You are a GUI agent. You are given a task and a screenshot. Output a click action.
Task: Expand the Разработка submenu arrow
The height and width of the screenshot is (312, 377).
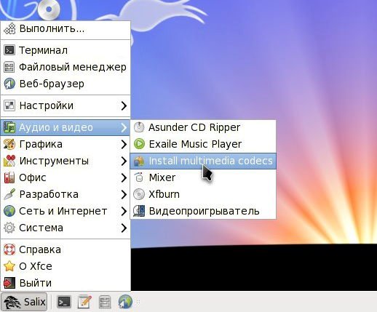click(x=124, y=194)
